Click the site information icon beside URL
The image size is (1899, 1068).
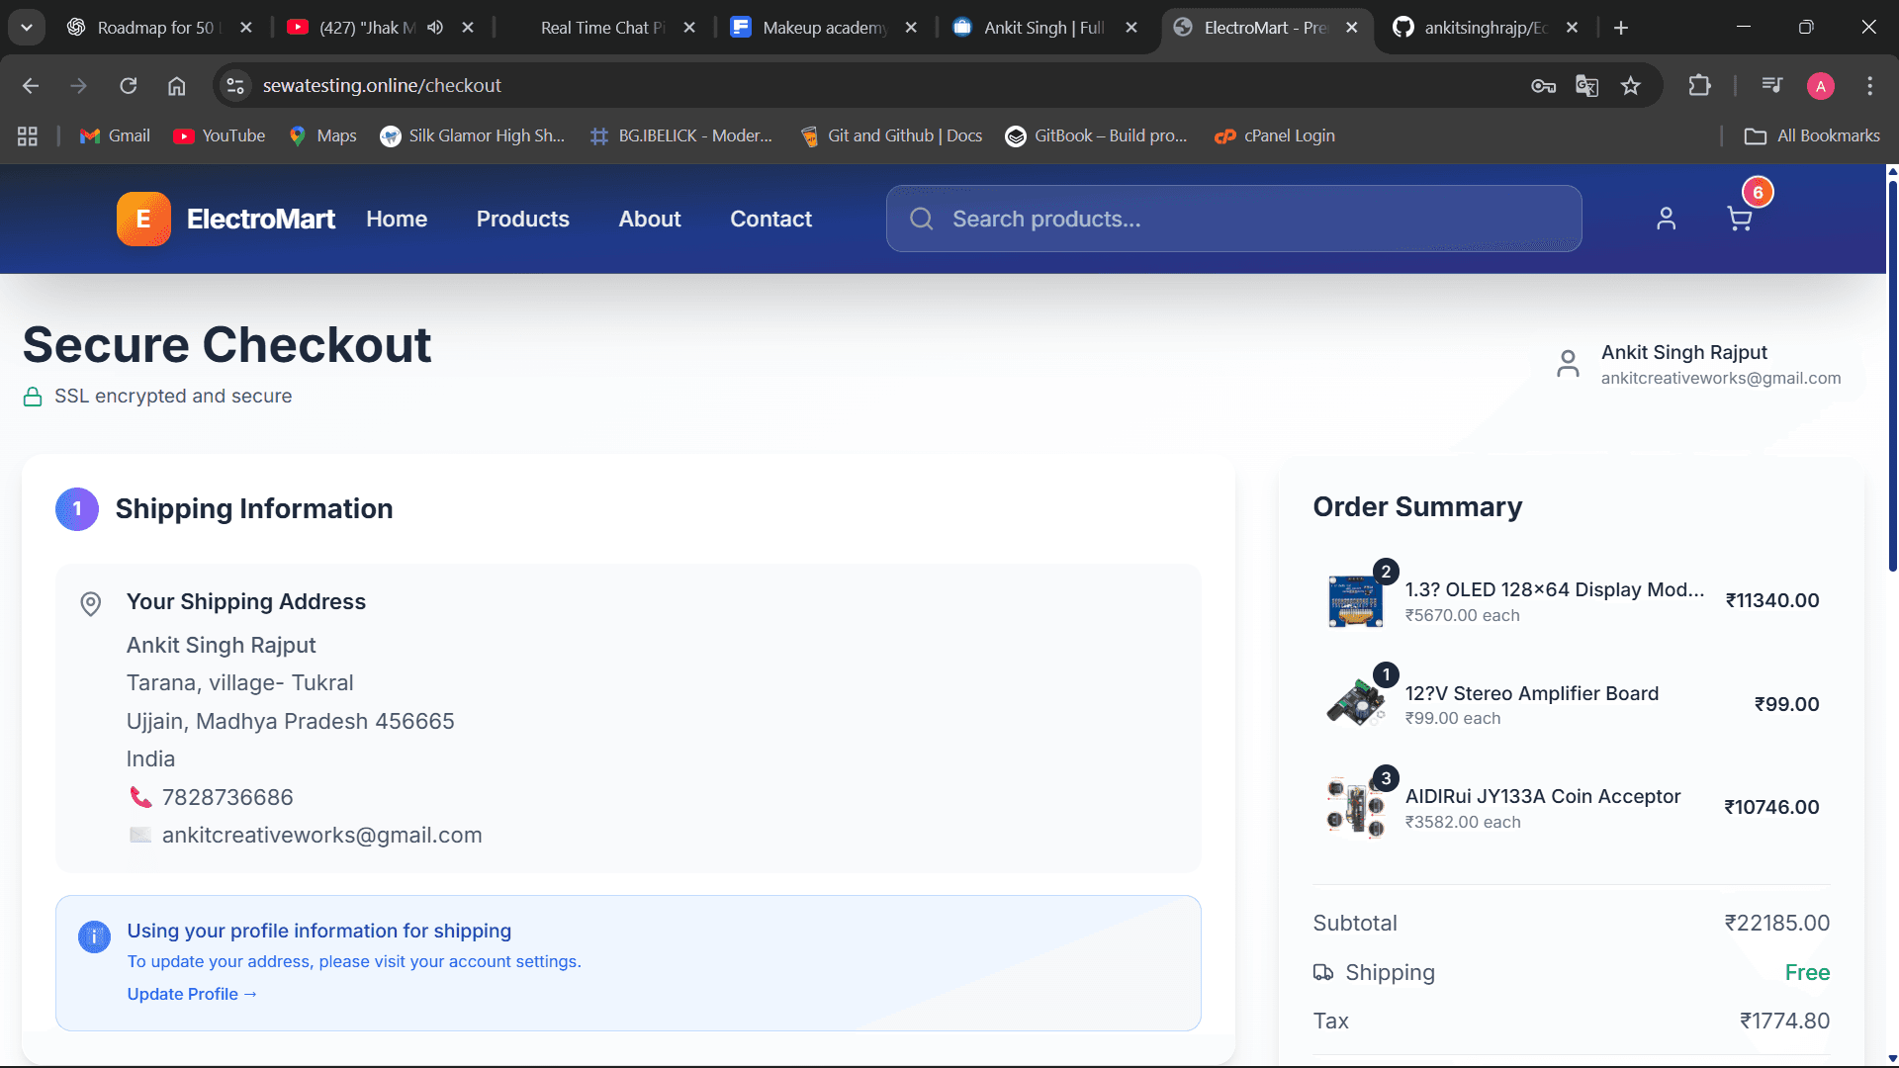point(235,86)
